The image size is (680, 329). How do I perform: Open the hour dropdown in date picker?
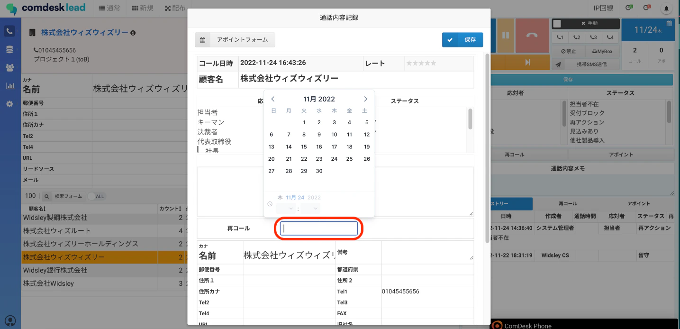286,209
